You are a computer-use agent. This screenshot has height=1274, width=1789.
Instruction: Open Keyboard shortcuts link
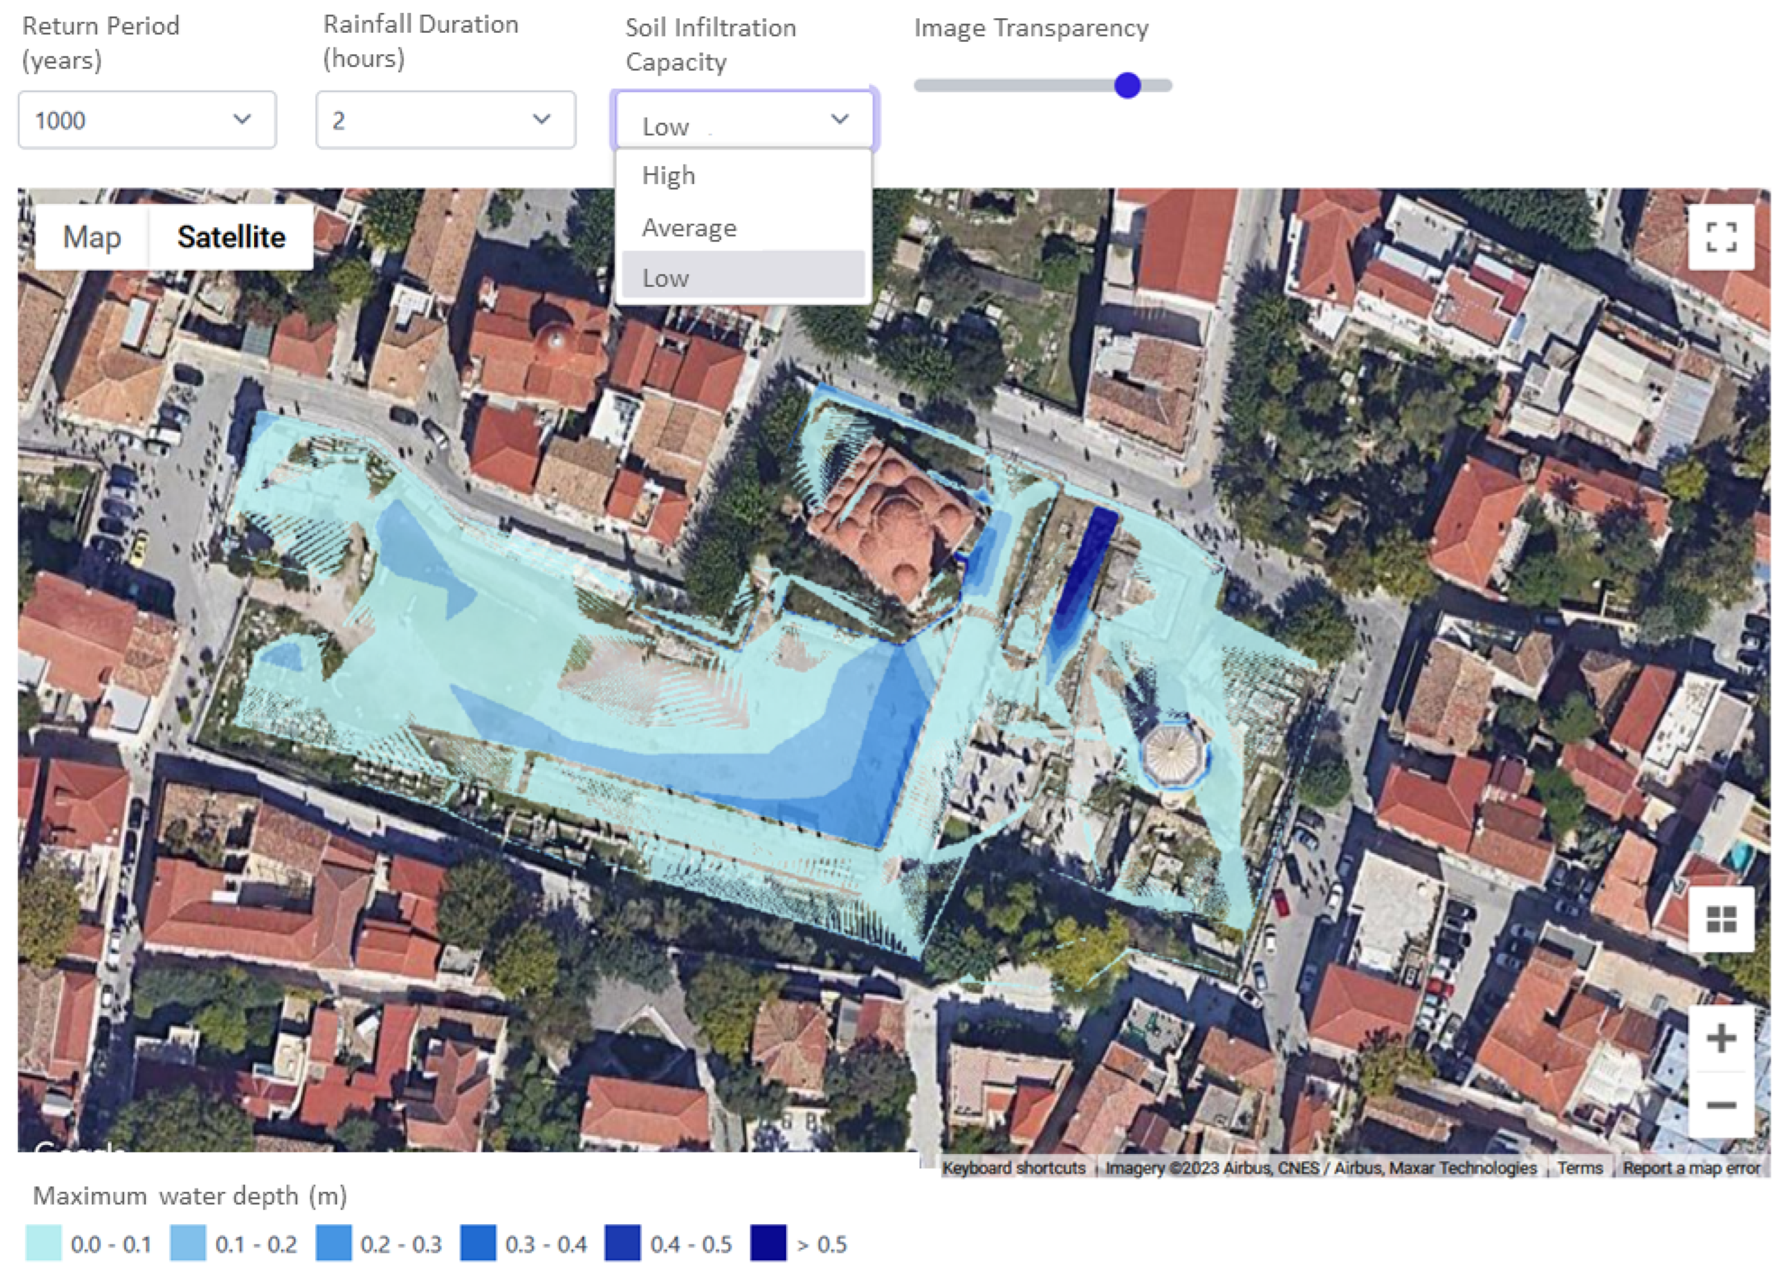pyautogui.click(x=1013, y=1168)
